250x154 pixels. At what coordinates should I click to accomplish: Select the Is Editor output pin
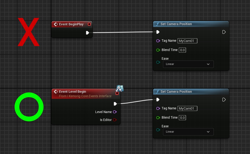[x=115, y=120]
